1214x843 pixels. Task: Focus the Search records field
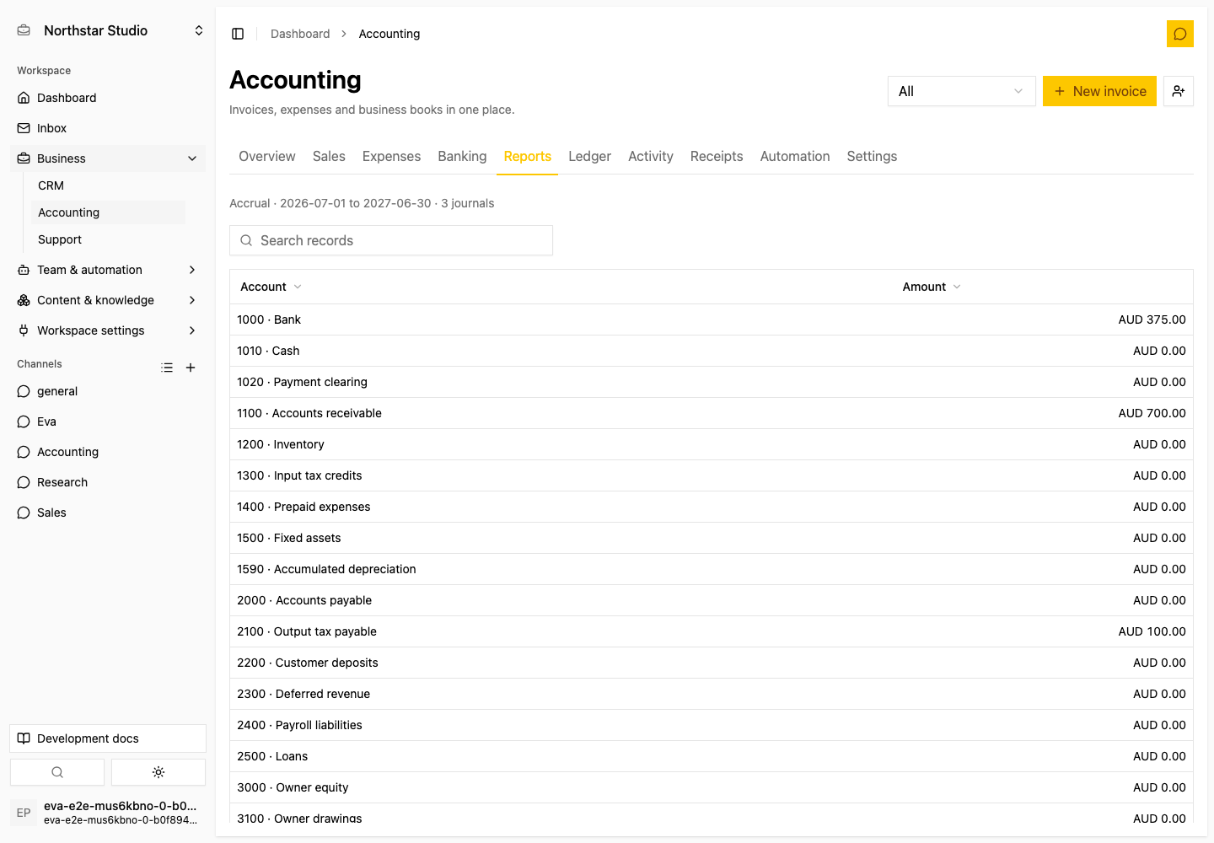(391, 240)
